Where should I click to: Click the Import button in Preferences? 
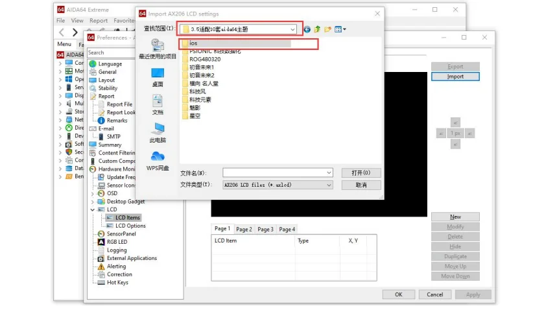click(x=455, y=77)
